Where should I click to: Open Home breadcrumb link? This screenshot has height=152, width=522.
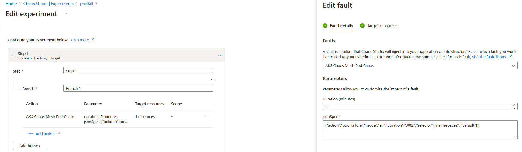[x=11, y=4]
